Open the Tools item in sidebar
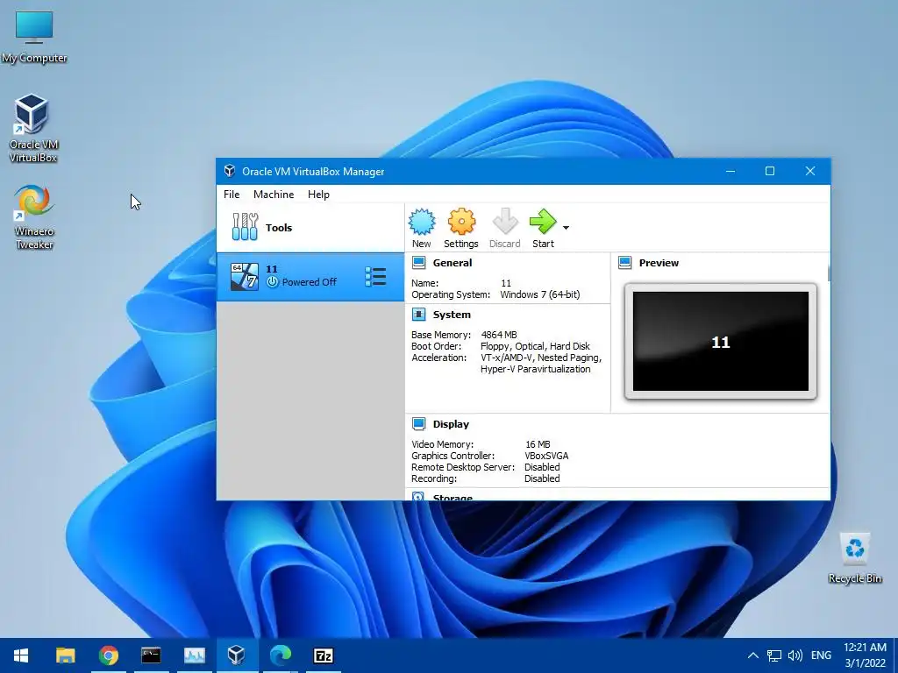 tap(310, 228)
